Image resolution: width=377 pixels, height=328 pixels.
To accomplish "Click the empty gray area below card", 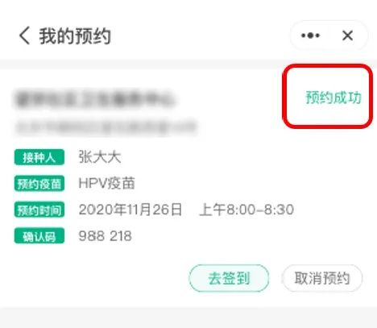I will click(188, 318).
